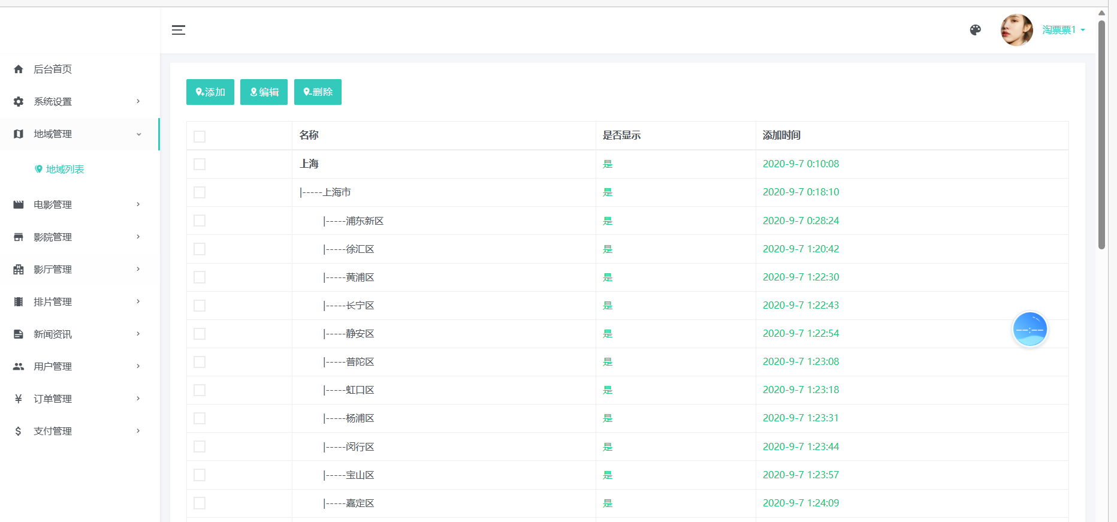Open the theme color palette icon
This screenshot has width=1117, height=522.
[x=975, y=30]
